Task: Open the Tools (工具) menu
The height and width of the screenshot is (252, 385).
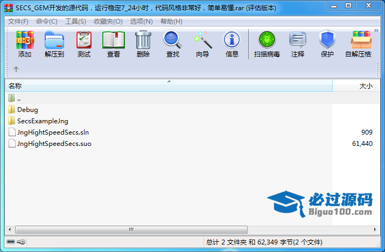Action: [x=75, y=22]
